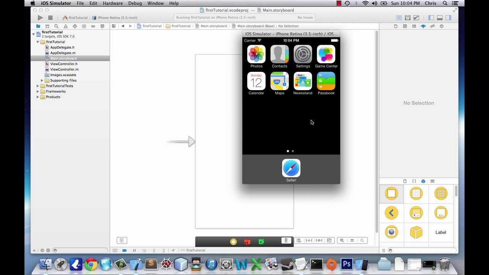Click the Spotlight search icon in menu bar
This screenshot has width=489, height=275.
(x=445, y=3)
